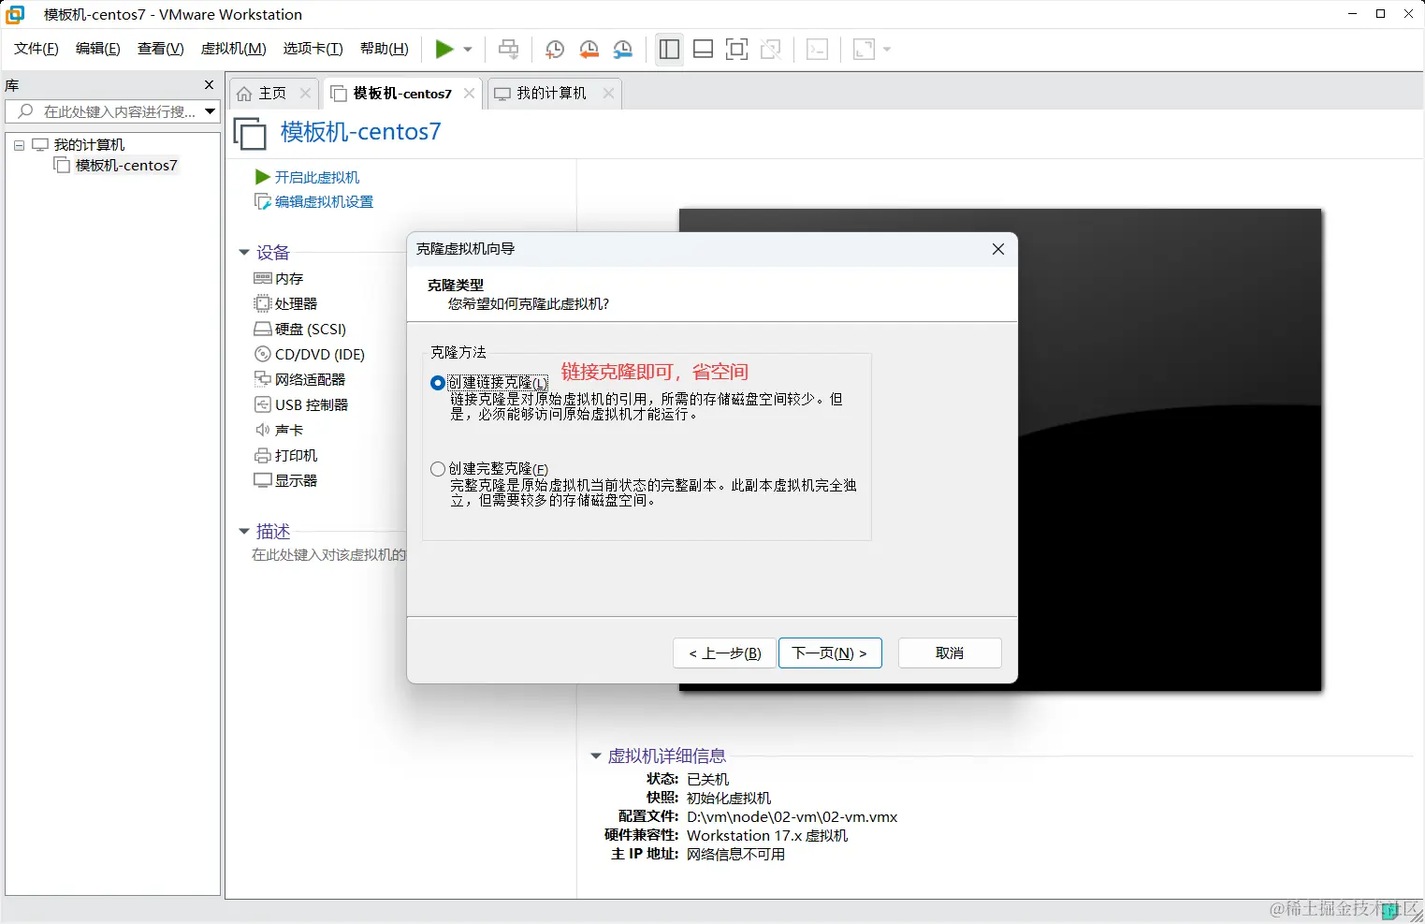Click the 声卡 sound card icon
The height and width of the screenshot is (924, 1425).
click(x=263, y=430)
